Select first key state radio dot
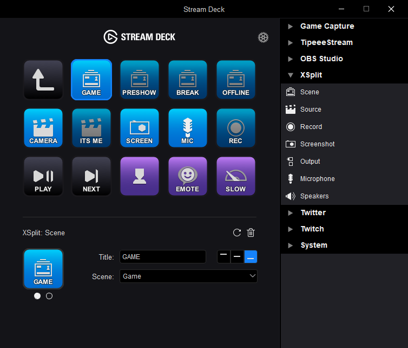The width and height of the screenshot is (408, 348). point(37,296)
